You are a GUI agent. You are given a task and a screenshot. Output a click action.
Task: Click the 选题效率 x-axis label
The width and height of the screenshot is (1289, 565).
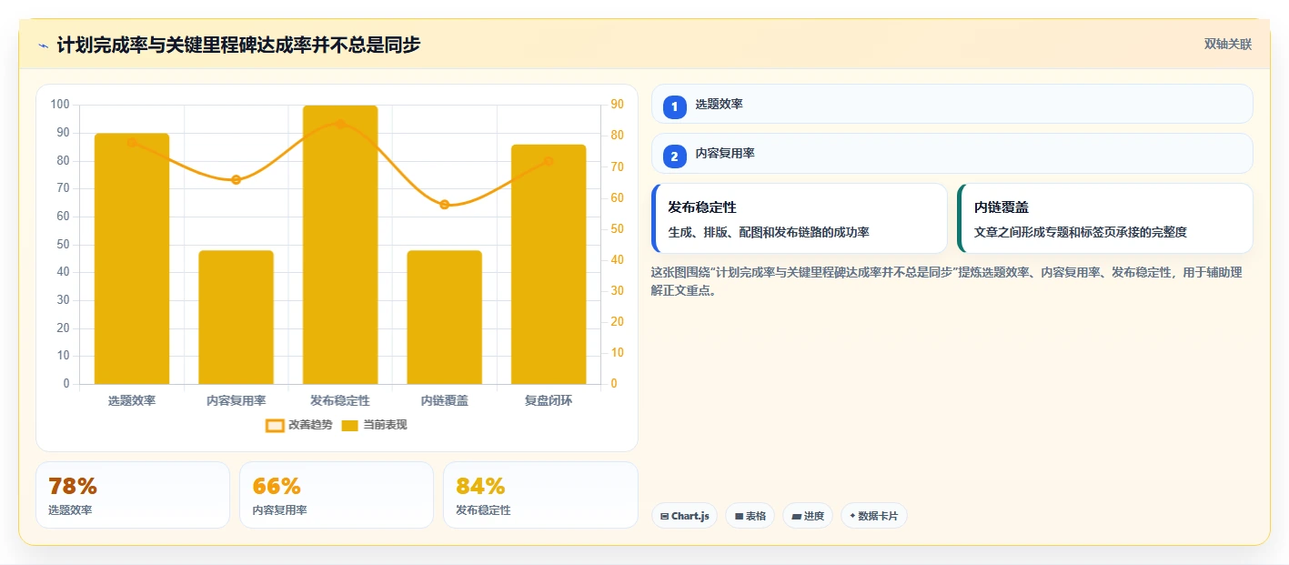[x=132, y=400]
